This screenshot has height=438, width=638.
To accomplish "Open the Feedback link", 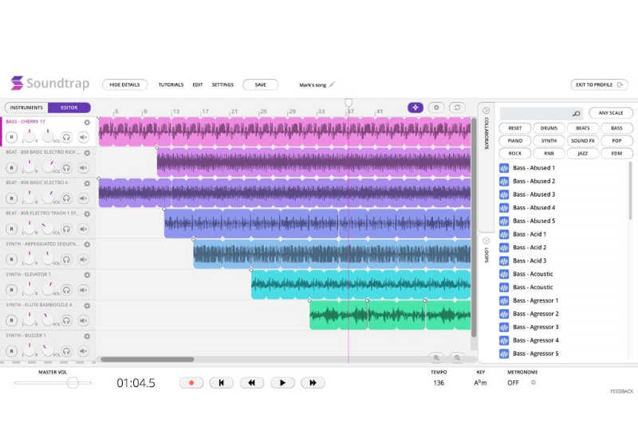I will point(622,391).
